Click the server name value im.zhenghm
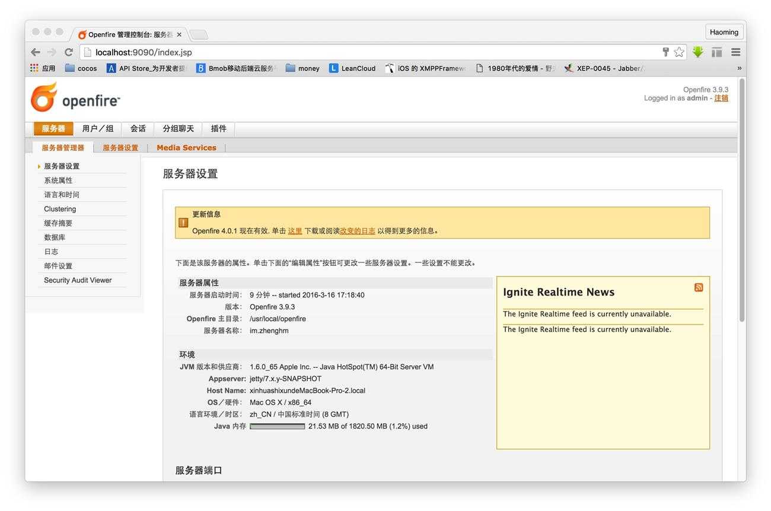This screenshot has height=511, width=771. [x=269, y=331]
